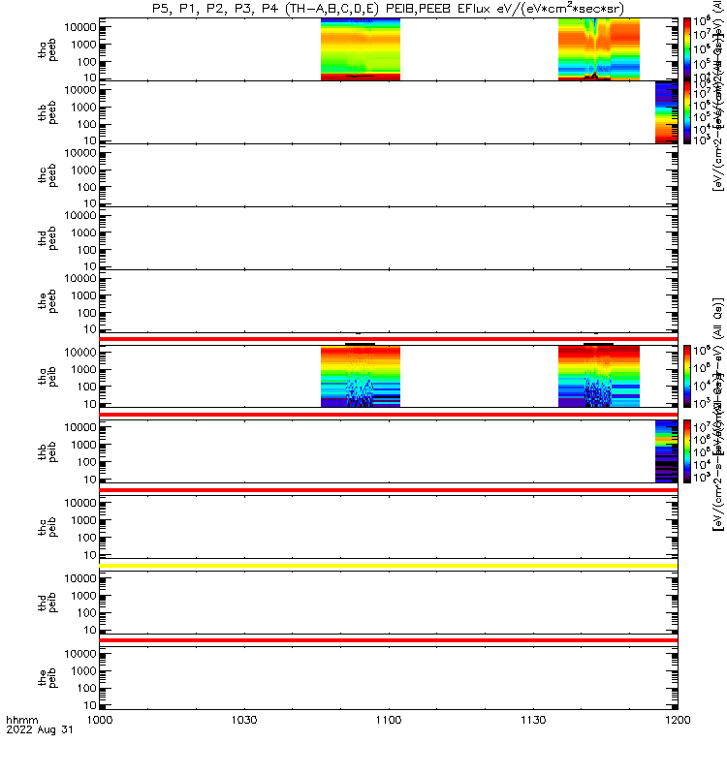This screenshot has width=727, height=775.
Task: Click the red bar above tha peib panel
Action: 389,339
